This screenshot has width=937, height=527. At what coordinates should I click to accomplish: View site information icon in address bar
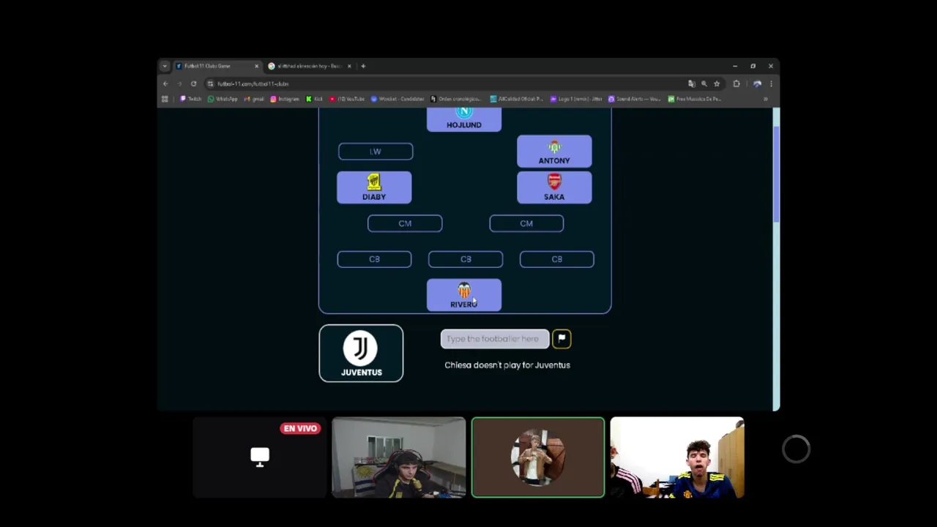tap(210, 83)
